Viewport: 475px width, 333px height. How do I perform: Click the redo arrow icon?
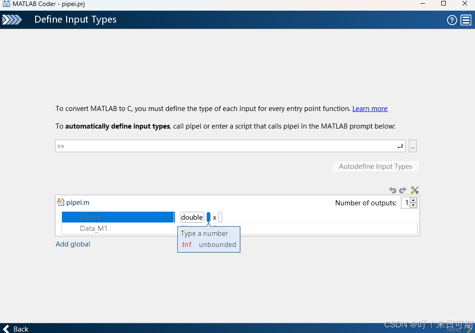click(403, 190)
